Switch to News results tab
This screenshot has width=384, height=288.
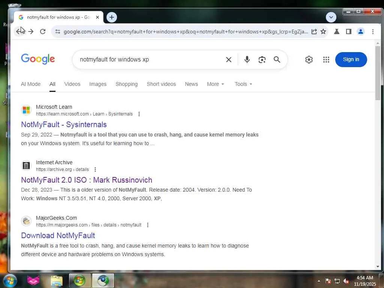click(191, 84)
